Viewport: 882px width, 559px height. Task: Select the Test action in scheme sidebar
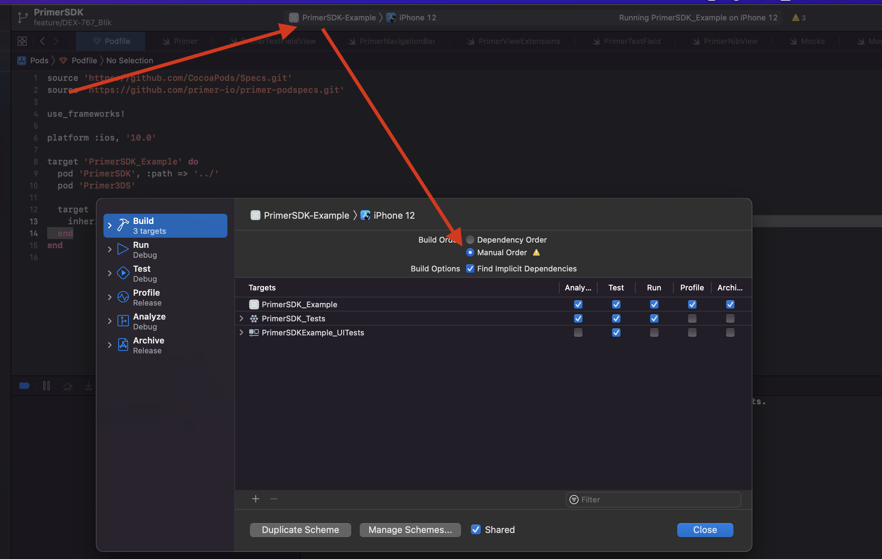tap(142, 273)
